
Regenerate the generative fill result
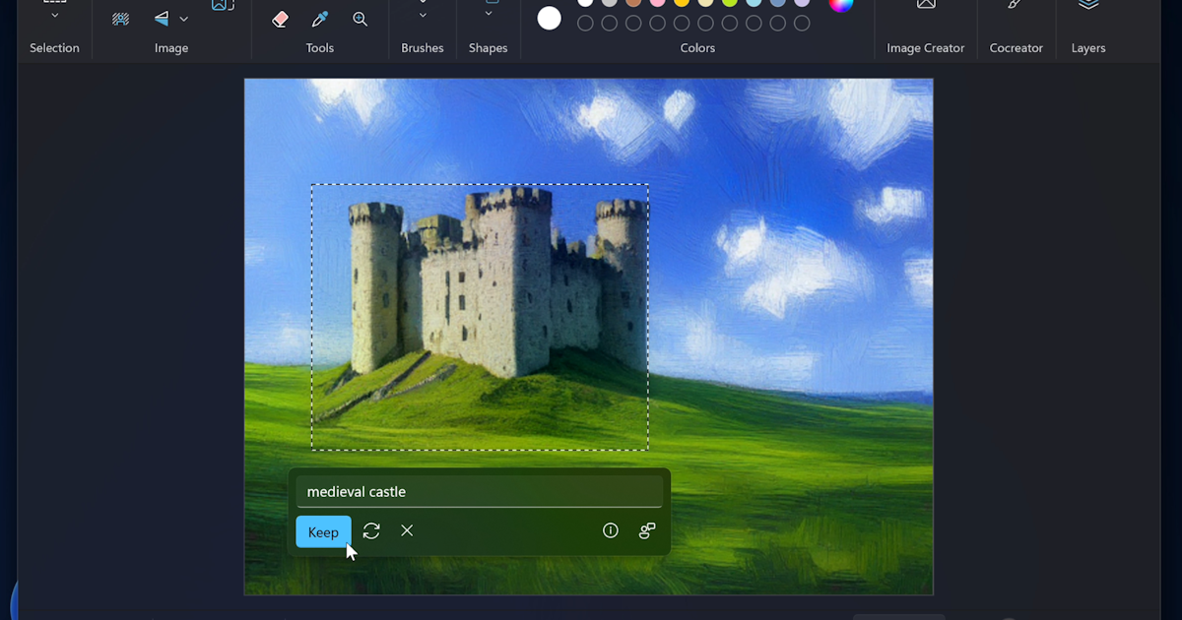371,530
